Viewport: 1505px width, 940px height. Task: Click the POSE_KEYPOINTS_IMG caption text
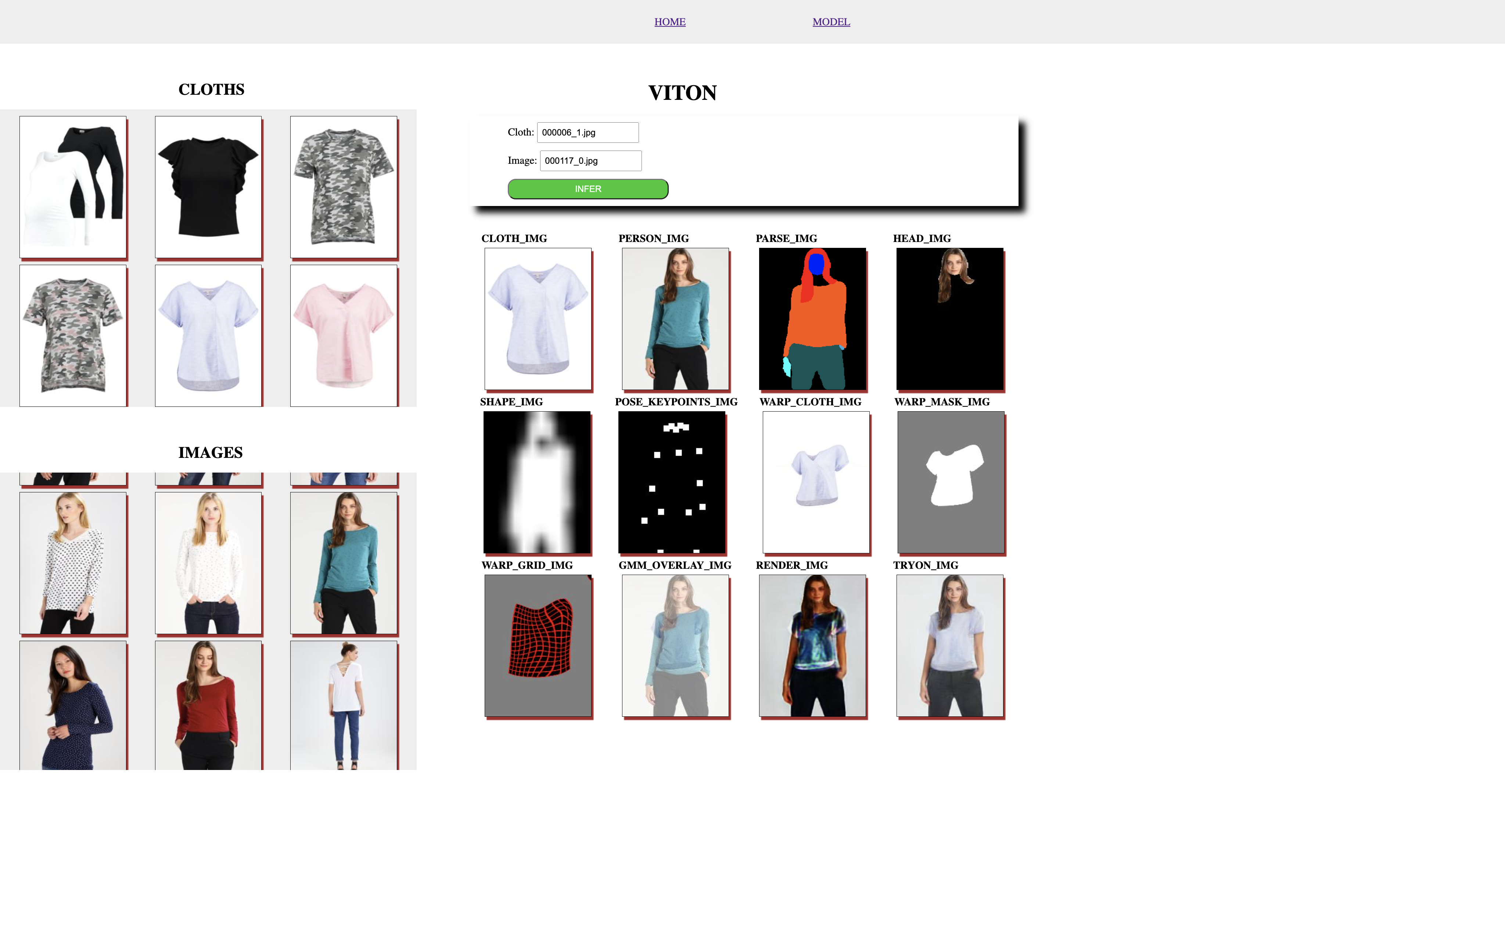tap(676, 402)
